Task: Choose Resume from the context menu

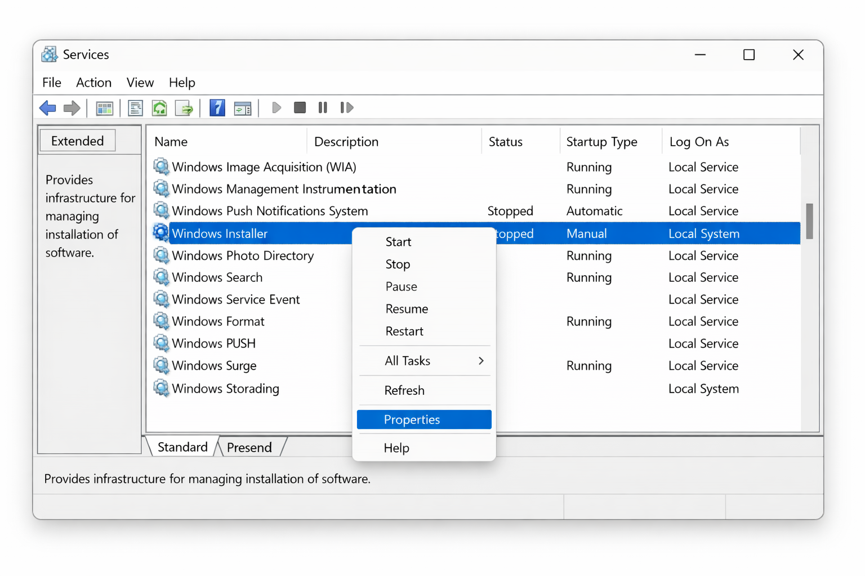Action: coord(424,309)
